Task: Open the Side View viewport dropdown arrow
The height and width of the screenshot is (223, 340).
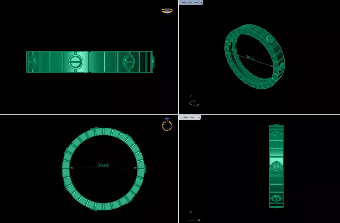Action: [x=199, y=117]
